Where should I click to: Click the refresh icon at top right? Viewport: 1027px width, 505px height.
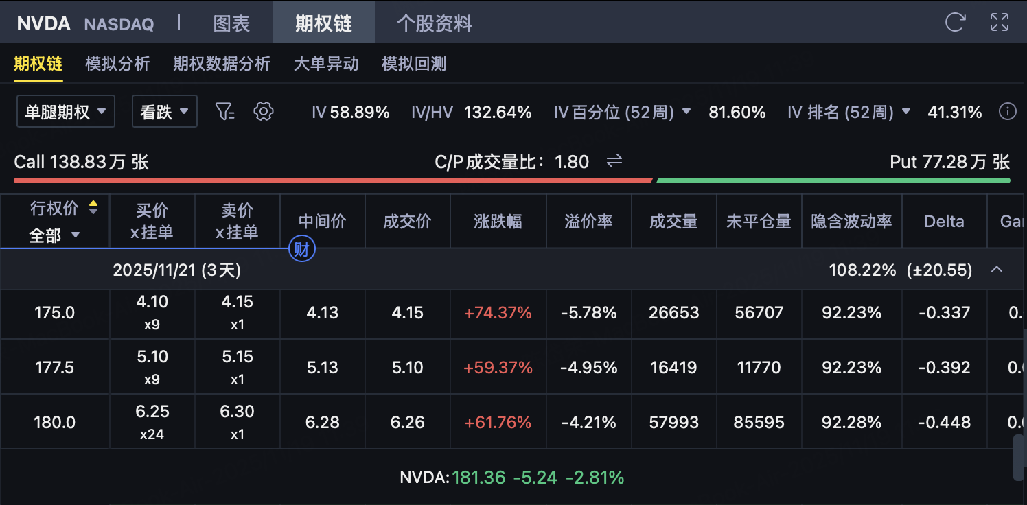[x=955, y=22]
